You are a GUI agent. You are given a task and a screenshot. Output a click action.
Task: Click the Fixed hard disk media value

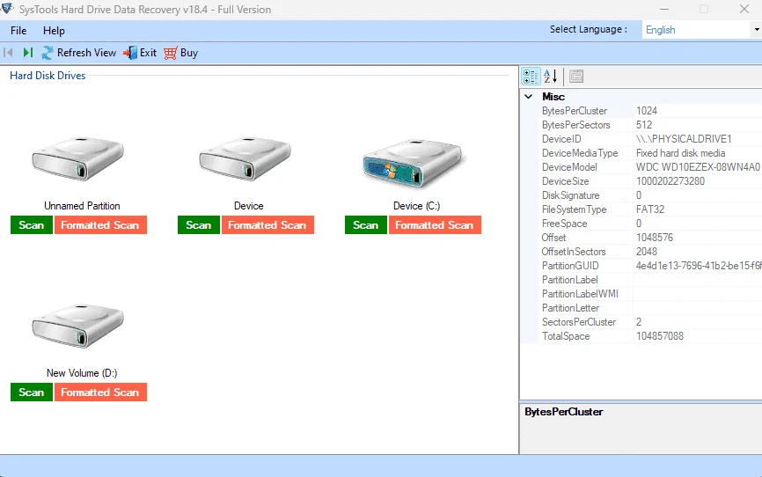680,153
